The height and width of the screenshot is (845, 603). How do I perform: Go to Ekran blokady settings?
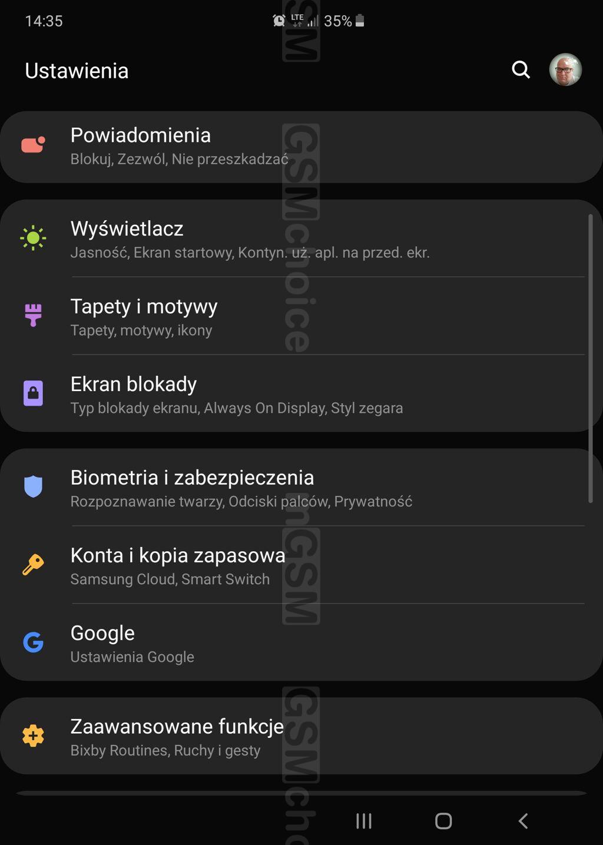click(x=301, y=393)
